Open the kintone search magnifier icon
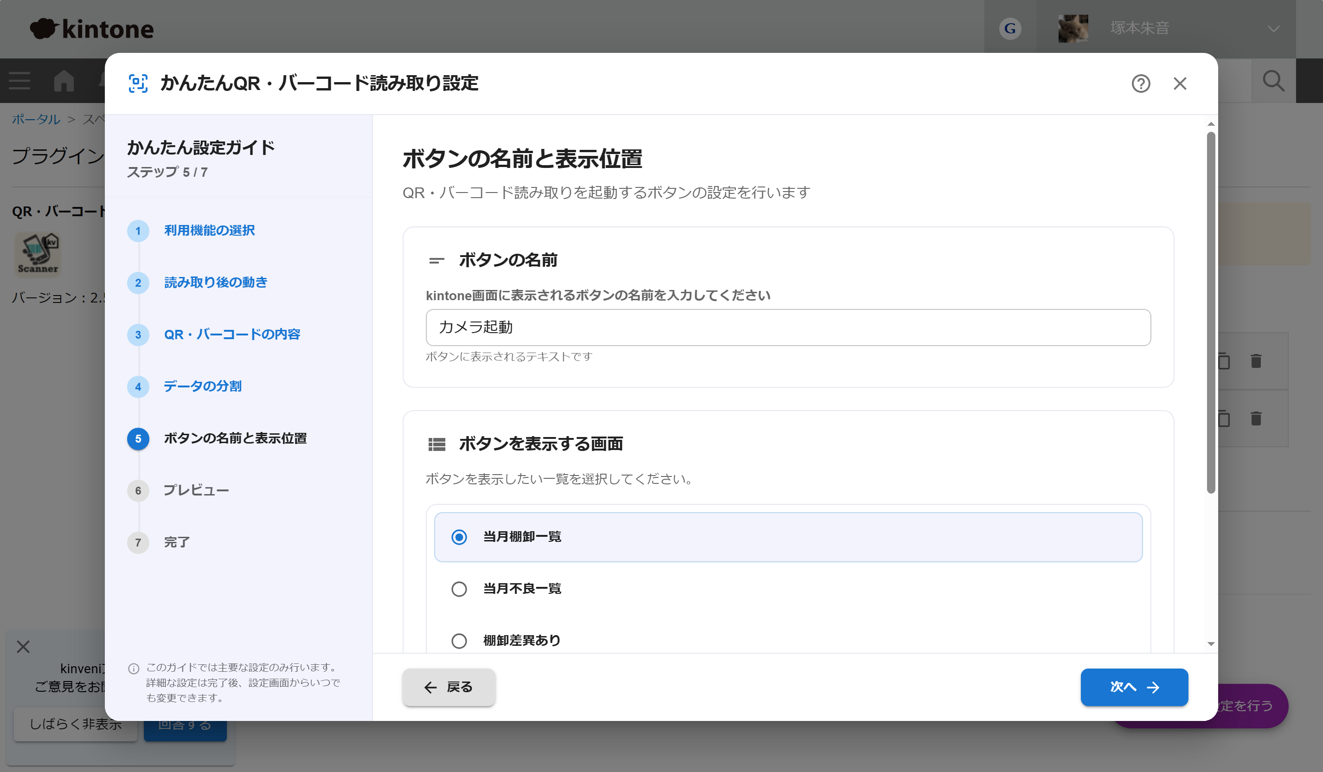 point(1273,81)
